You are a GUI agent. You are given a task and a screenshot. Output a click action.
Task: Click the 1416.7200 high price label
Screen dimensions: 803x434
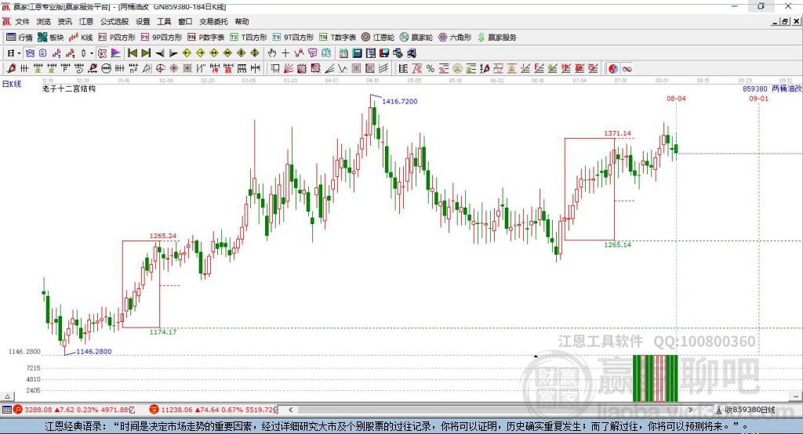[x=399, y=101]
